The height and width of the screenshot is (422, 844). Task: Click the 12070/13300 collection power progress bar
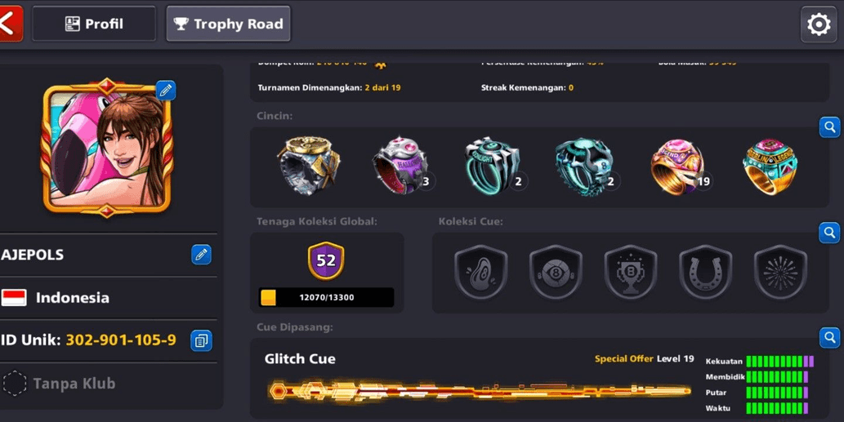[x=326, y=297]
